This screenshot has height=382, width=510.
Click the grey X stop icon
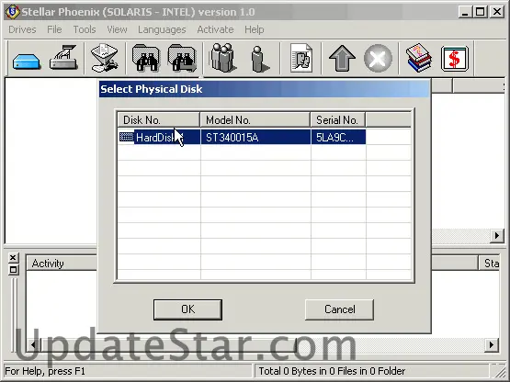click(378, 58)
